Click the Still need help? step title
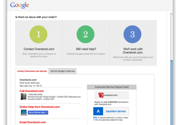The width and height of the screenshot is (181, 125). 86,49
